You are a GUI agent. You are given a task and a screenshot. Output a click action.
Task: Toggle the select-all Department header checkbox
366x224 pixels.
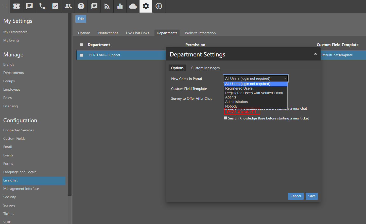coord(81,45)
